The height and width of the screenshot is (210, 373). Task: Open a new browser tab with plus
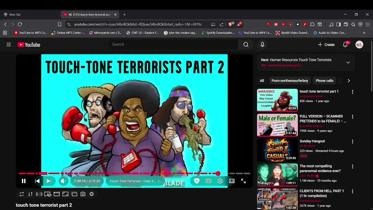[x=124, y=15]
